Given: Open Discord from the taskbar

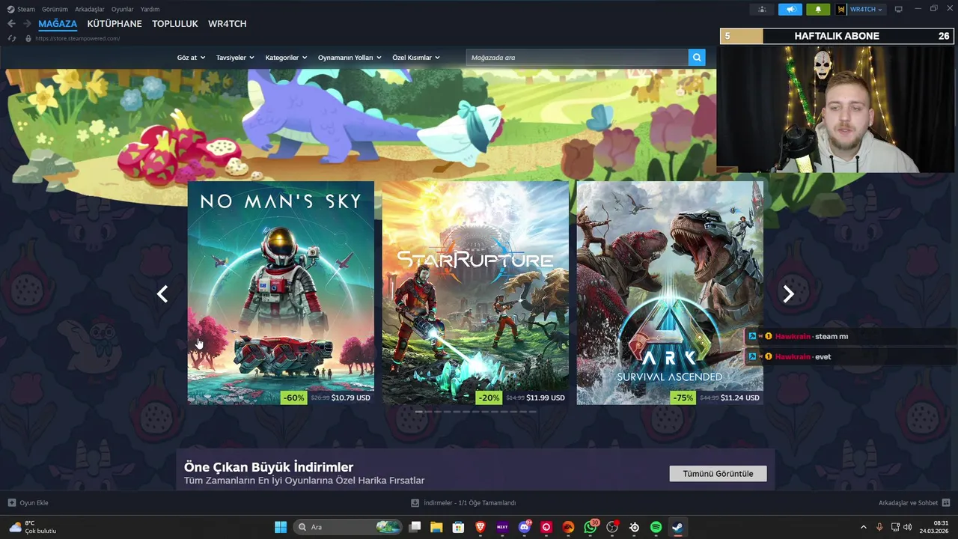Looking at the screenshot, I should coord(525,527).
